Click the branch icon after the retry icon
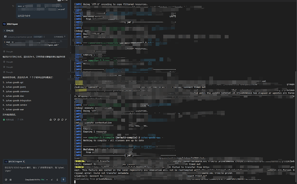The image size is (297, 184). point(66,120)
